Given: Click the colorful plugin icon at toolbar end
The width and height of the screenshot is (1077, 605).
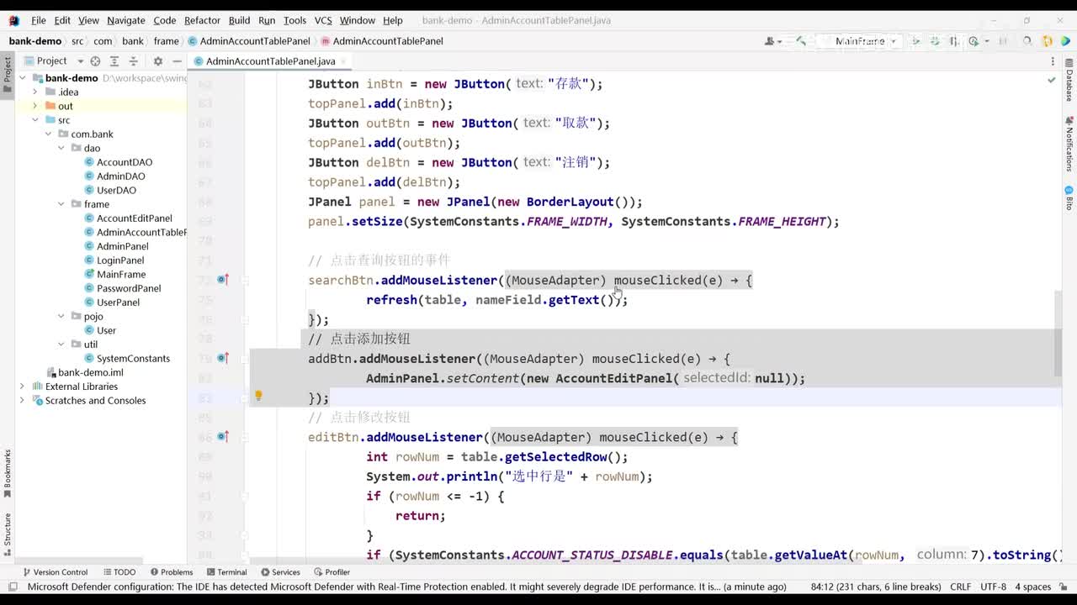Looking at the screenshot, I should pyautogui.click(x=1065, y=41).
